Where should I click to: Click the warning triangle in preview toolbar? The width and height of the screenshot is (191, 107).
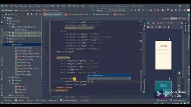point(182,23)
